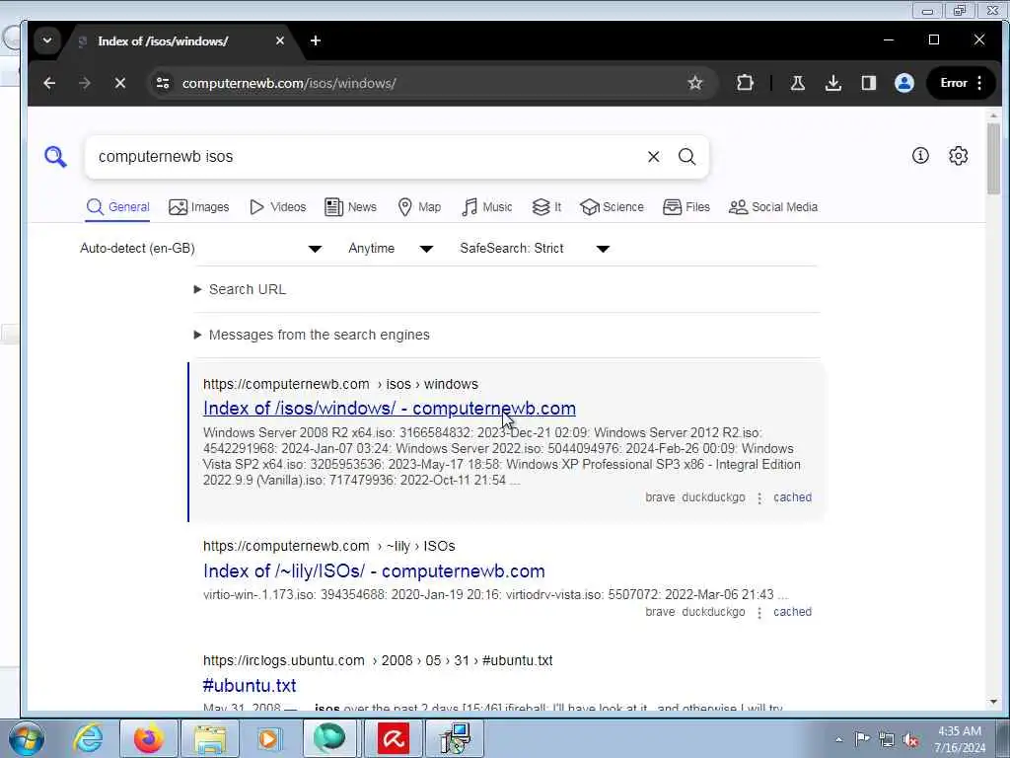Launch Internet Explorer from the taskbar
This screenshot has width=1010, height=758.
click(88, 738)
